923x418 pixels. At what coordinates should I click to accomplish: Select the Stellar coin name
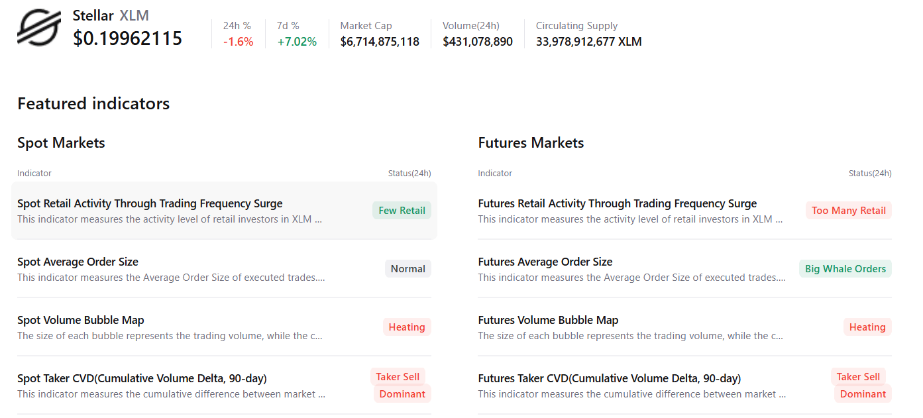[93, 16]
